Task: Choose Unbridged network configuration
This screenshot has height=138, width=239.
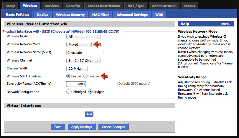Action: coord(68,92)
